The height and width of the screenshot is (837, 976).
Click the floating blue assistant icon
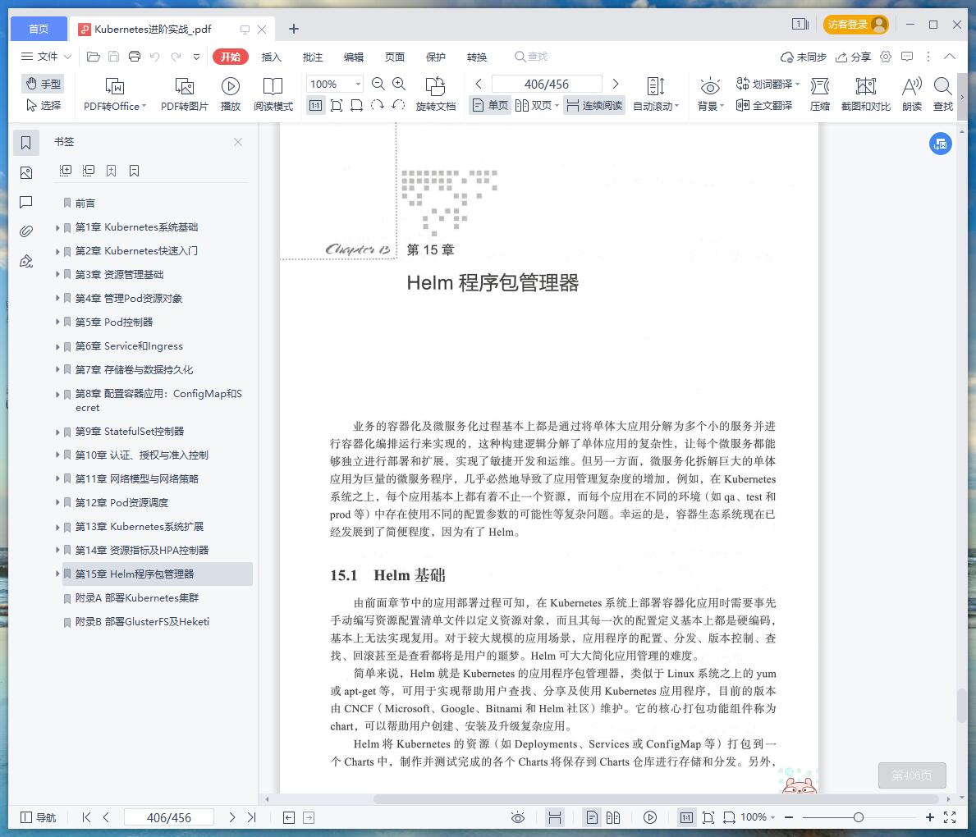pos(941,144)
